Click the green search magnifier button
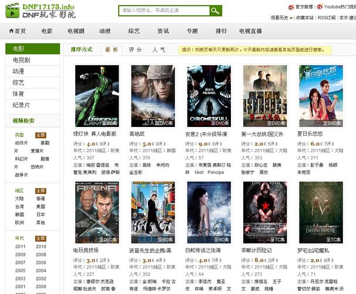 point(216,11)
